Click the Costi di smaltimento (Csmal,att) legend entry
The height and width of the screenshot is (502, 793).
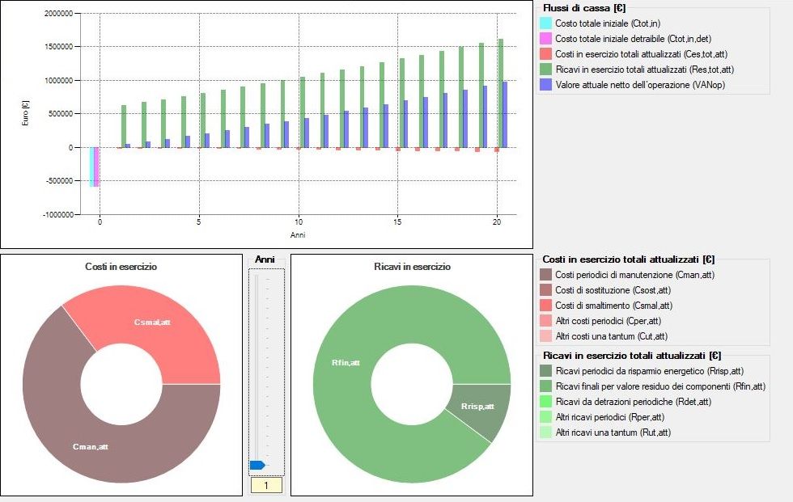(625, 306)
